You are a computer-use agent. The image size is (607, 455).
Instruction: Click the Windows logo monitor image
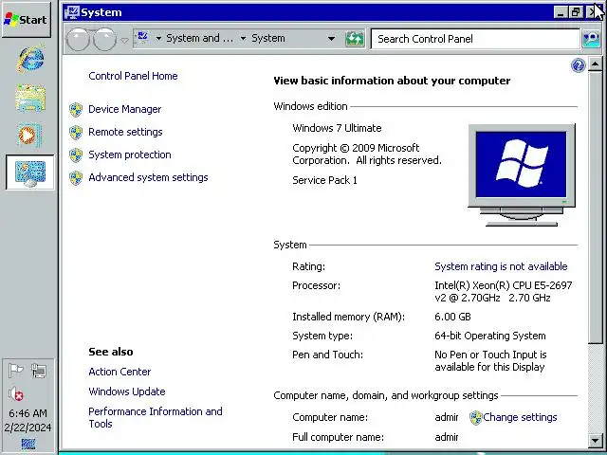click(x=522, y=174)
